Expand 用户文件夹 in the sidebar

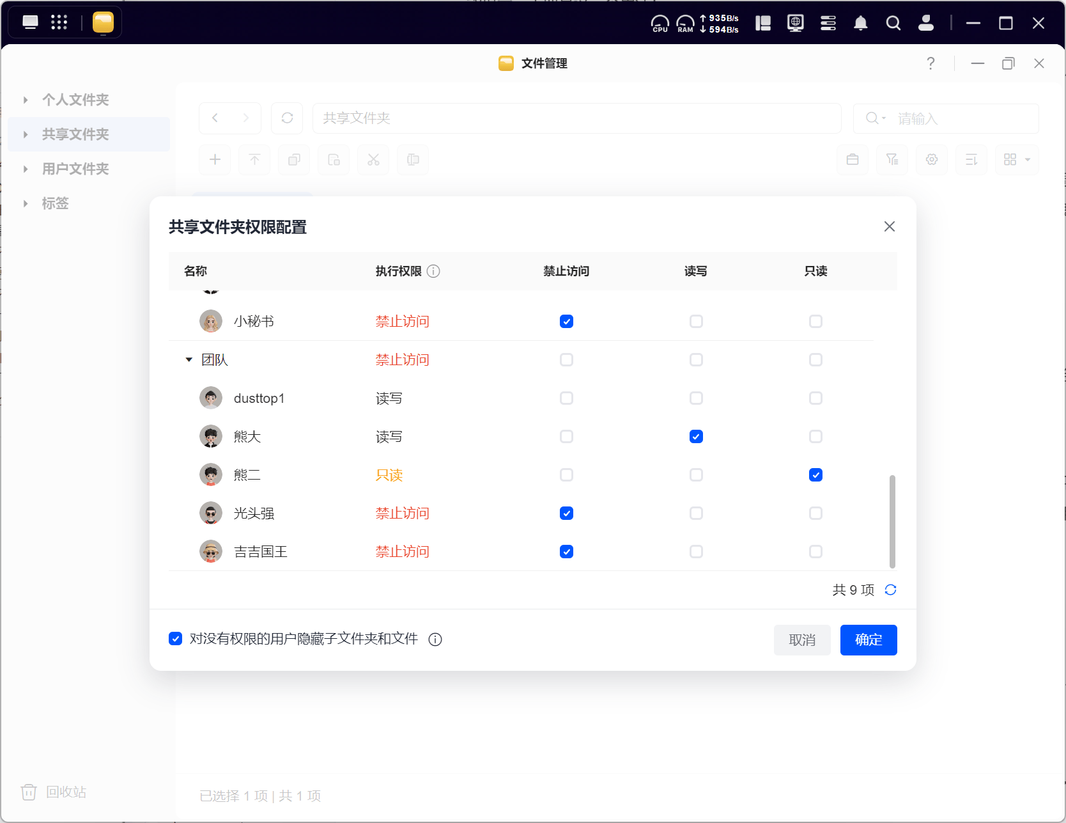coord(26,169)
